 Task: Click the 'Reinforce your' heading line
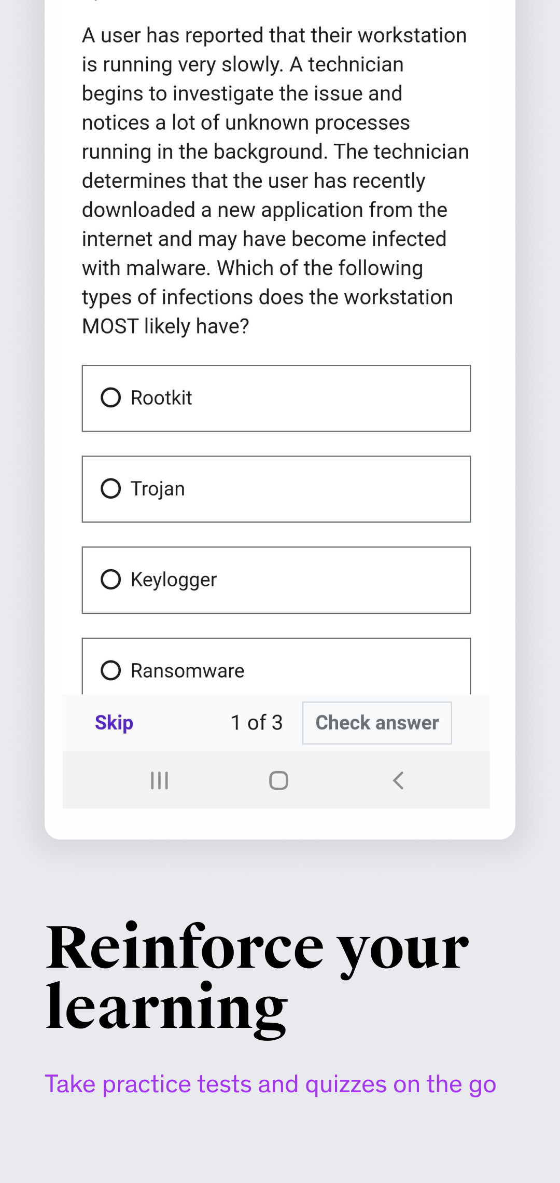257,947
